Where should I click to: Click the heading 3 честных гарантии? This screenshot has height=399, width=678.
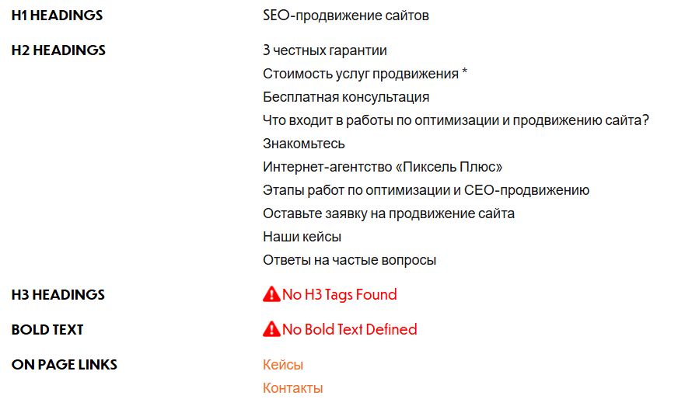pyautogui.click(x=325, y=50)
